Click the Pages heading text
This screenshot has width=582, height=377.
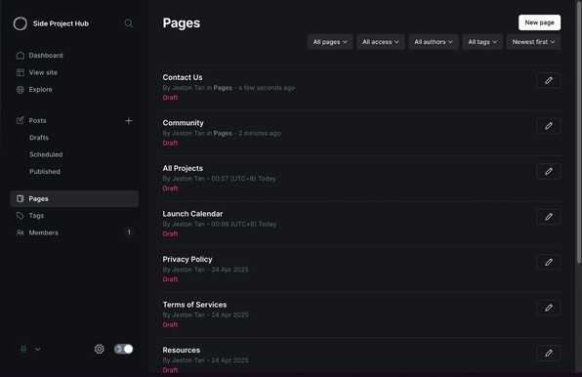(181, 23)
